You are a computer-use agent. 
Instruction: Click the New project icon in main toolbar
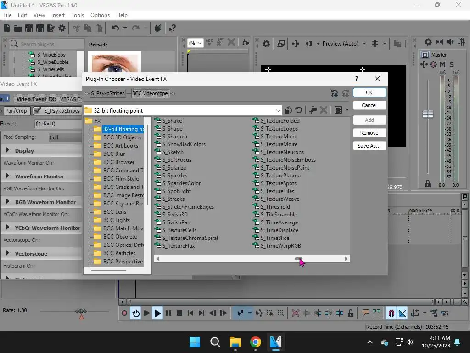(7, 28)
